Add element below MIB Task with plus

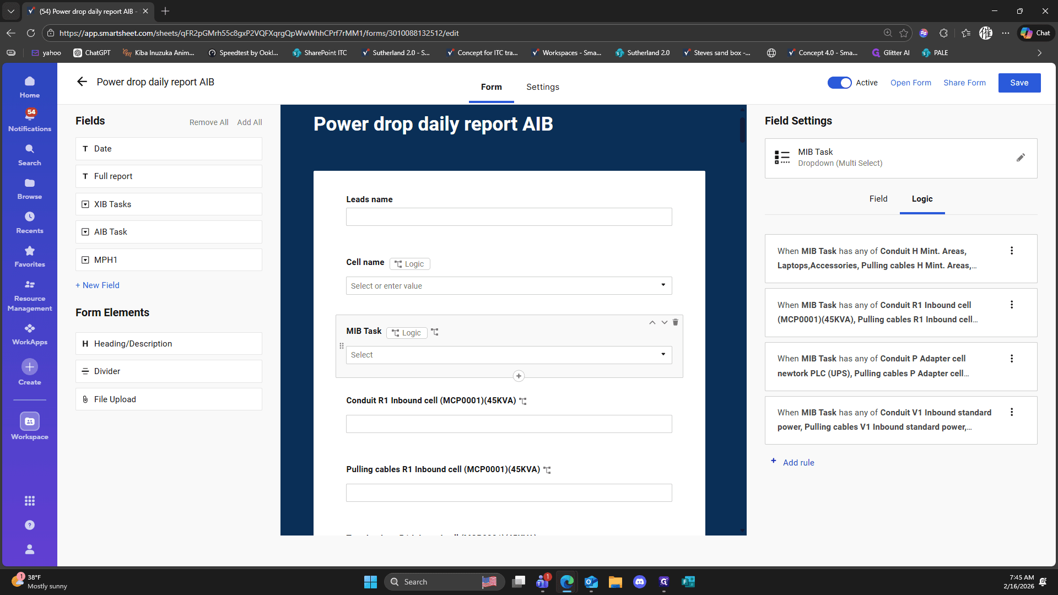point(519,376)
